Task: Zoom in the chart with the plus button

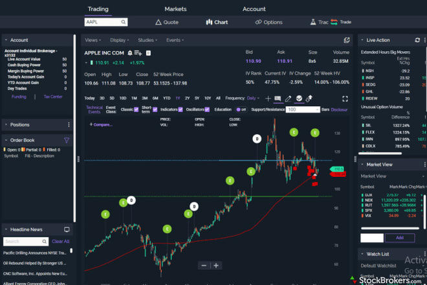Action: pos(216,266)
